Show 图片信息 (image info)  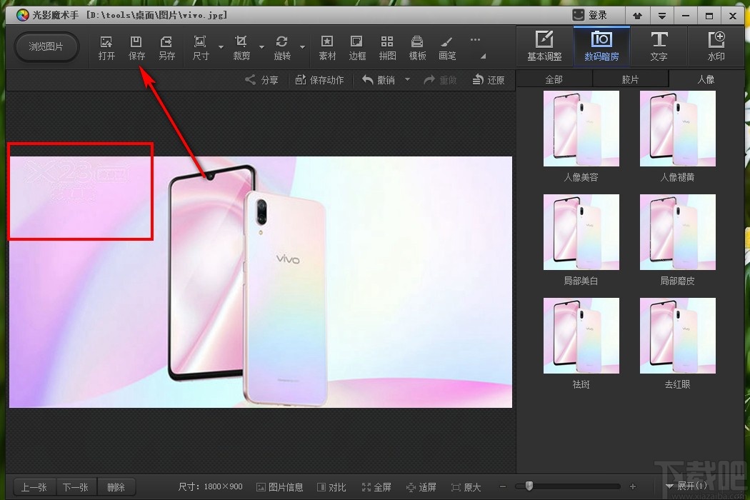tap(280, 487)
